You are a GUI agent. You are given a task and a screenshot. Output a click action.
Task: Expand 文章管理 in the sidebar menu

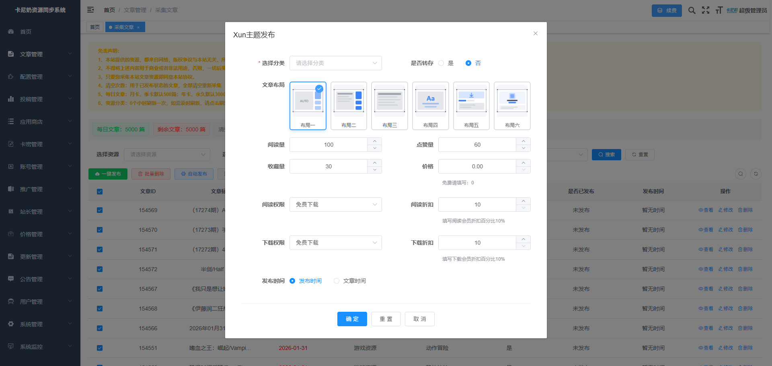coord(39,54)
